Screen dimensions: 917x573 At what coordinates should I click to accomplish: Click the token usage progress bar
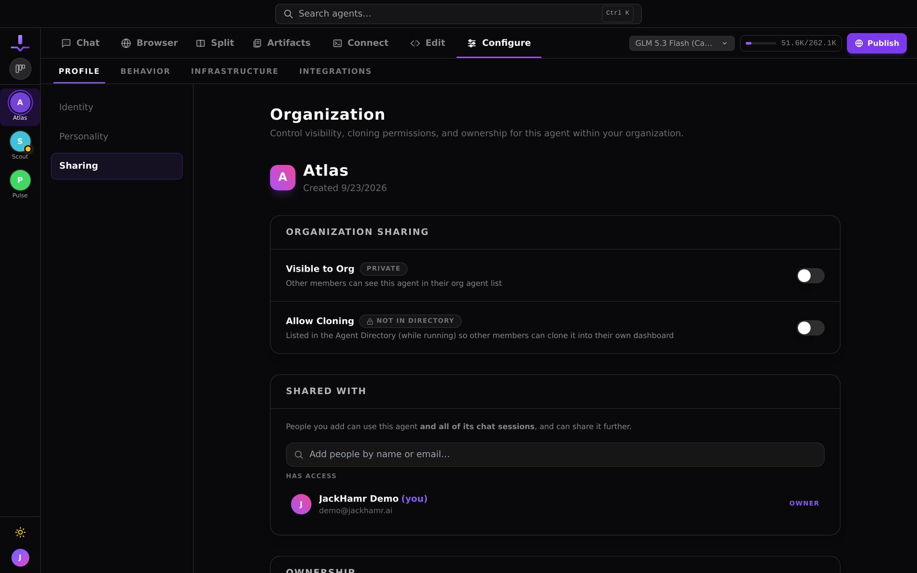(761, 43)
